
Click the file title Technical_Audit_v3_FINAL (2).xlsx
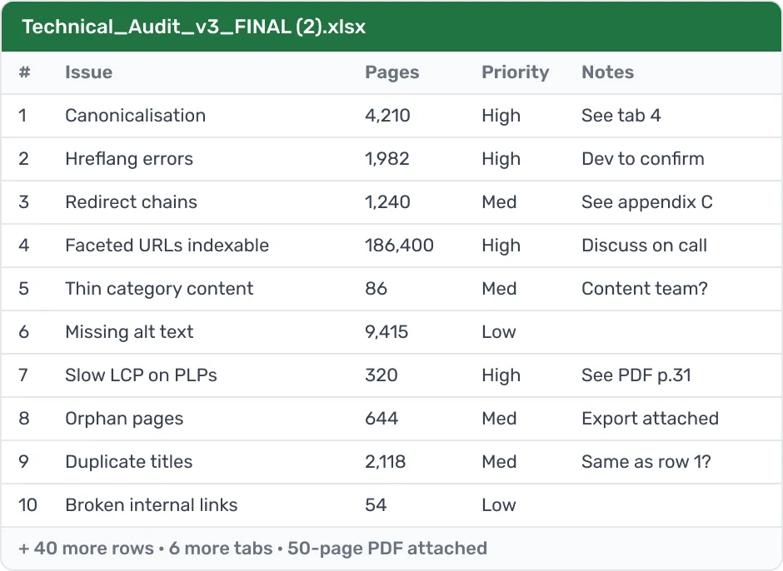pos(194,27)
